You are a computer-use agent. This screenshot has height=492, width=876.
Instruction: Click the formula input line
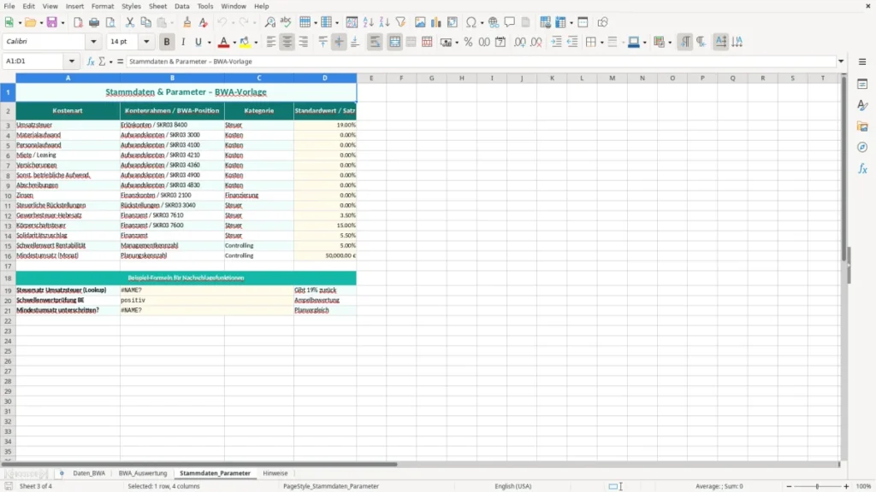(481, 61)
